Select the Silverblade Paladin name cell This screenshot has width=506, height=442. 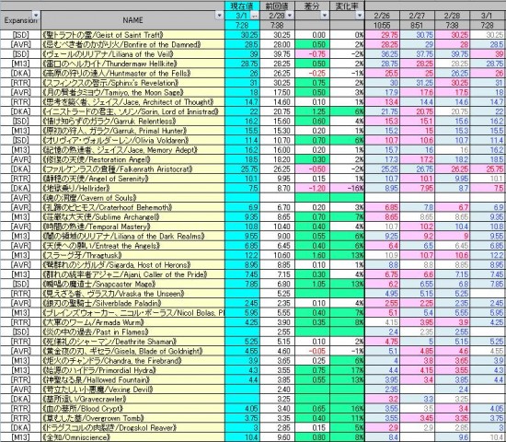pos(132,303)
